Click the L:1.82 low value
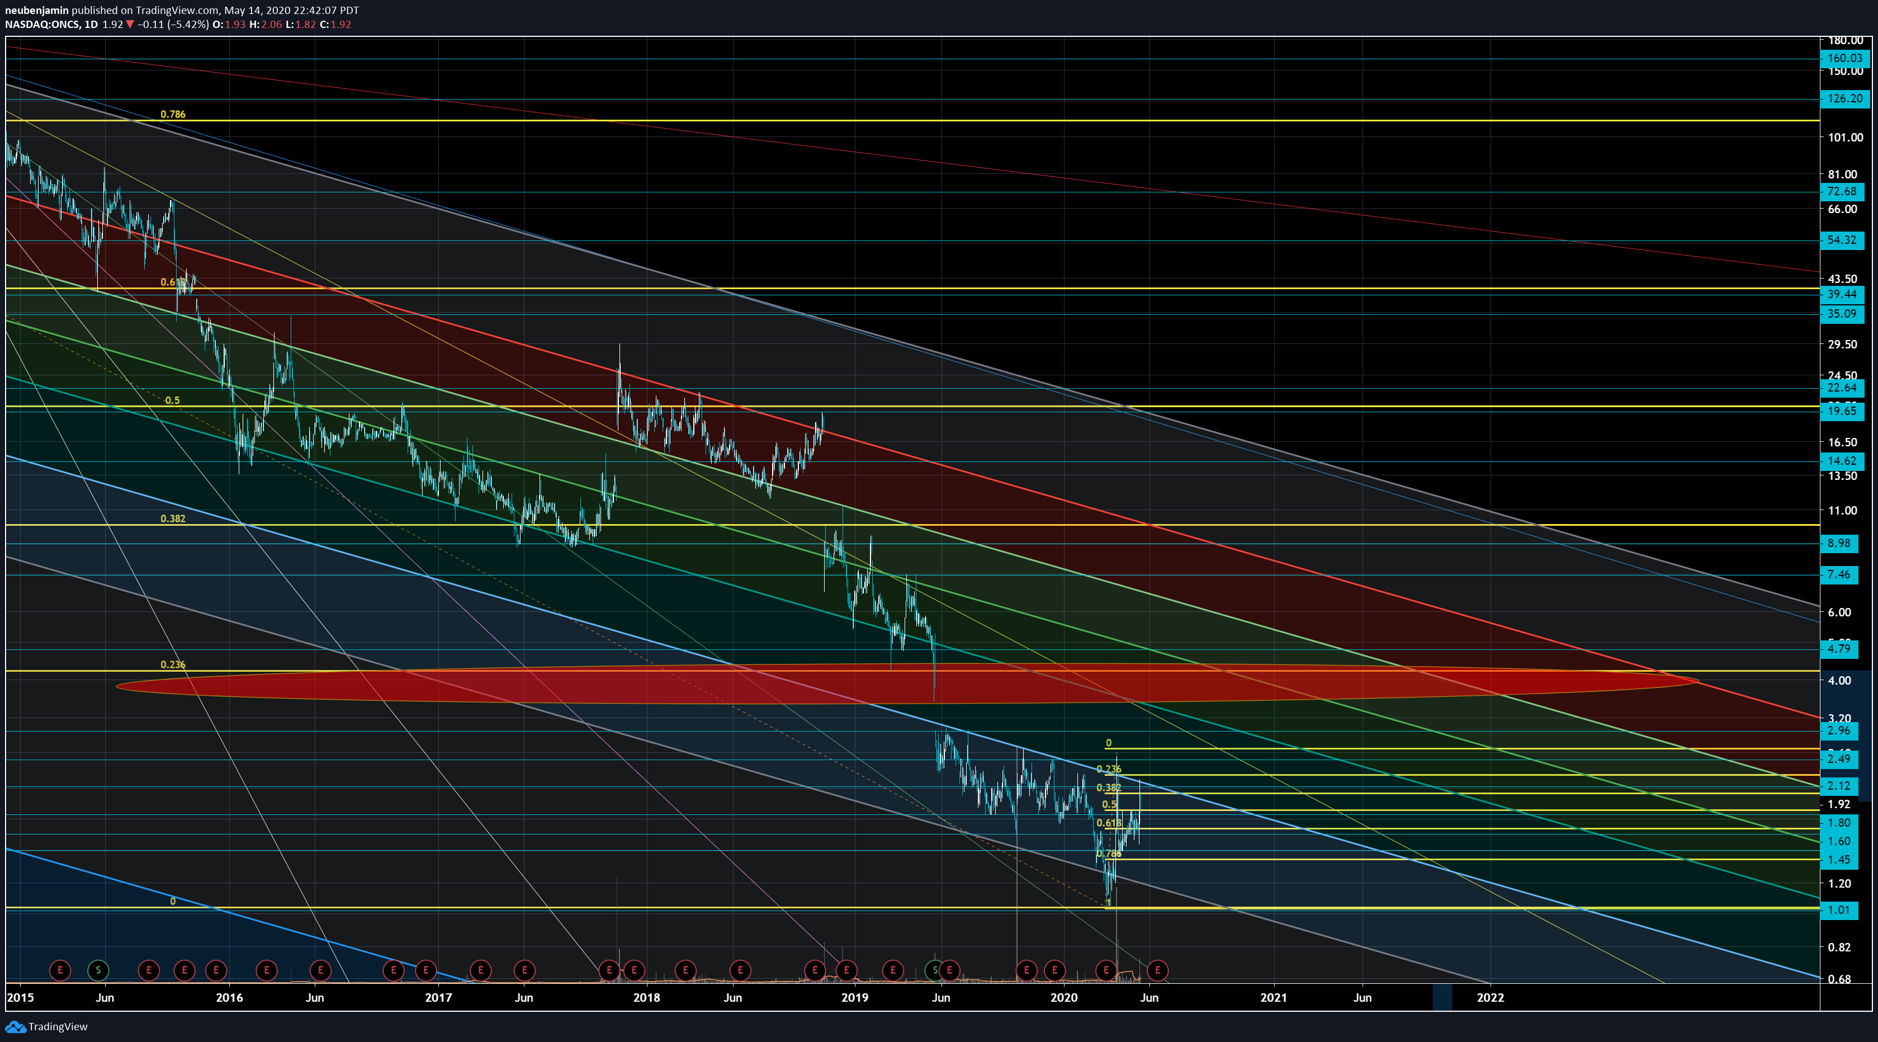This screenshot has width=1878, height=1042. tap(300, 24)
